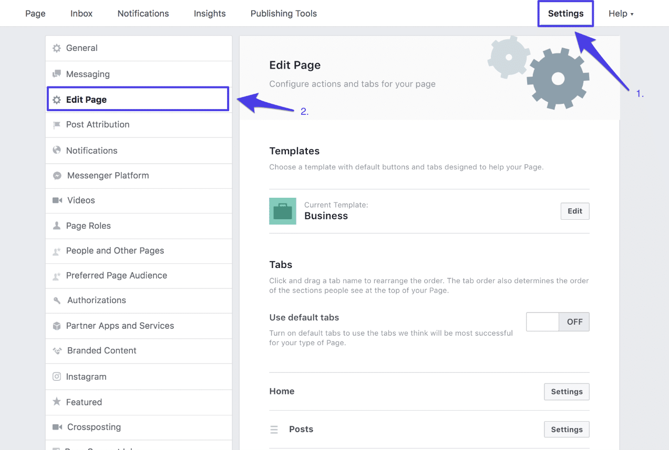Click the Page Roles person icon

tap(57, 226)
